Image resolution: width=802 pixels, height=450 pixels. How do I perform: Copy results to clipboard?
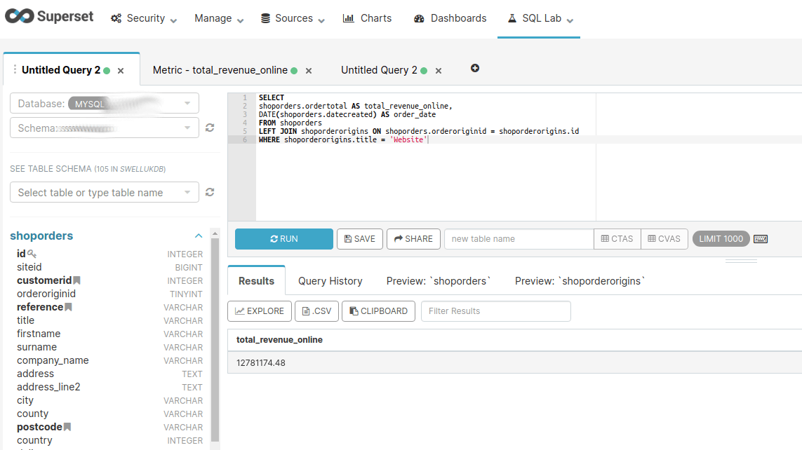378,311
